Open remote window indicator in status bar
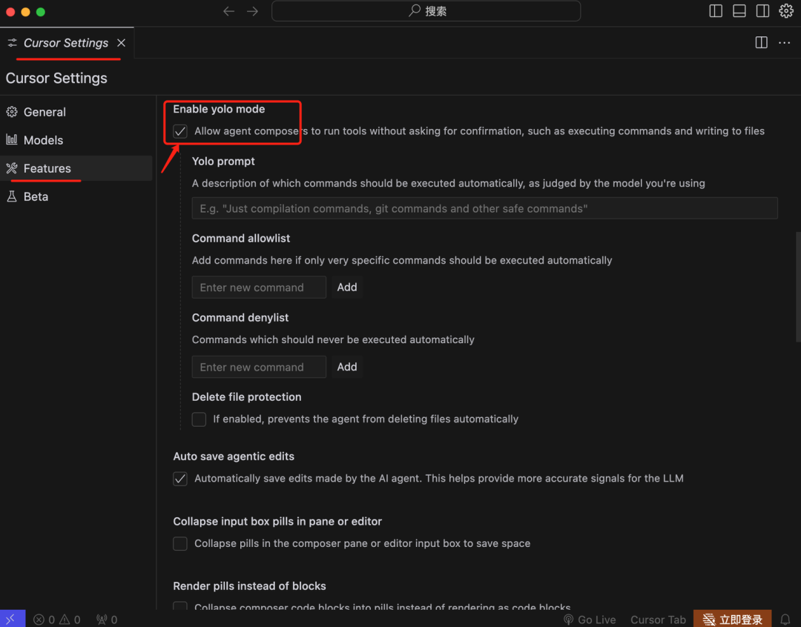Viewport: 801px width, 627px height. (x=13, y=619)
